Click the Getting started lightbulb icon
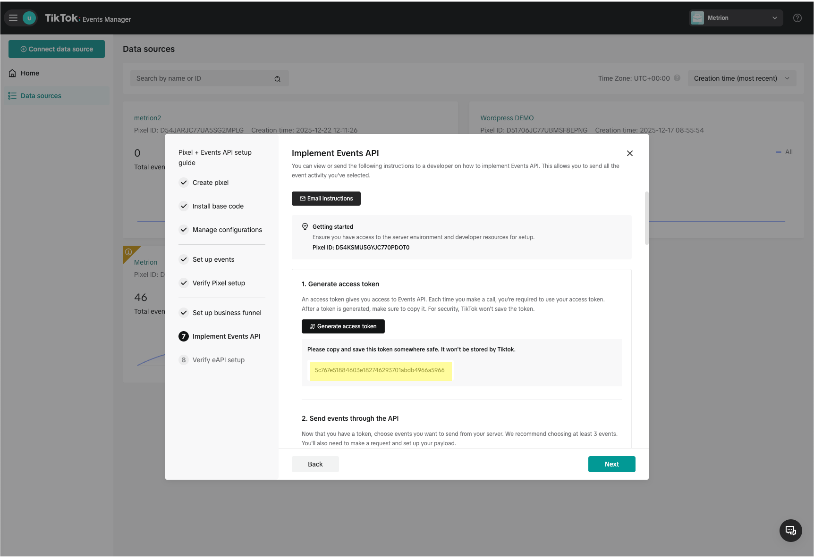814x558 pixels. pyautogui.click(x=305, y=226)
